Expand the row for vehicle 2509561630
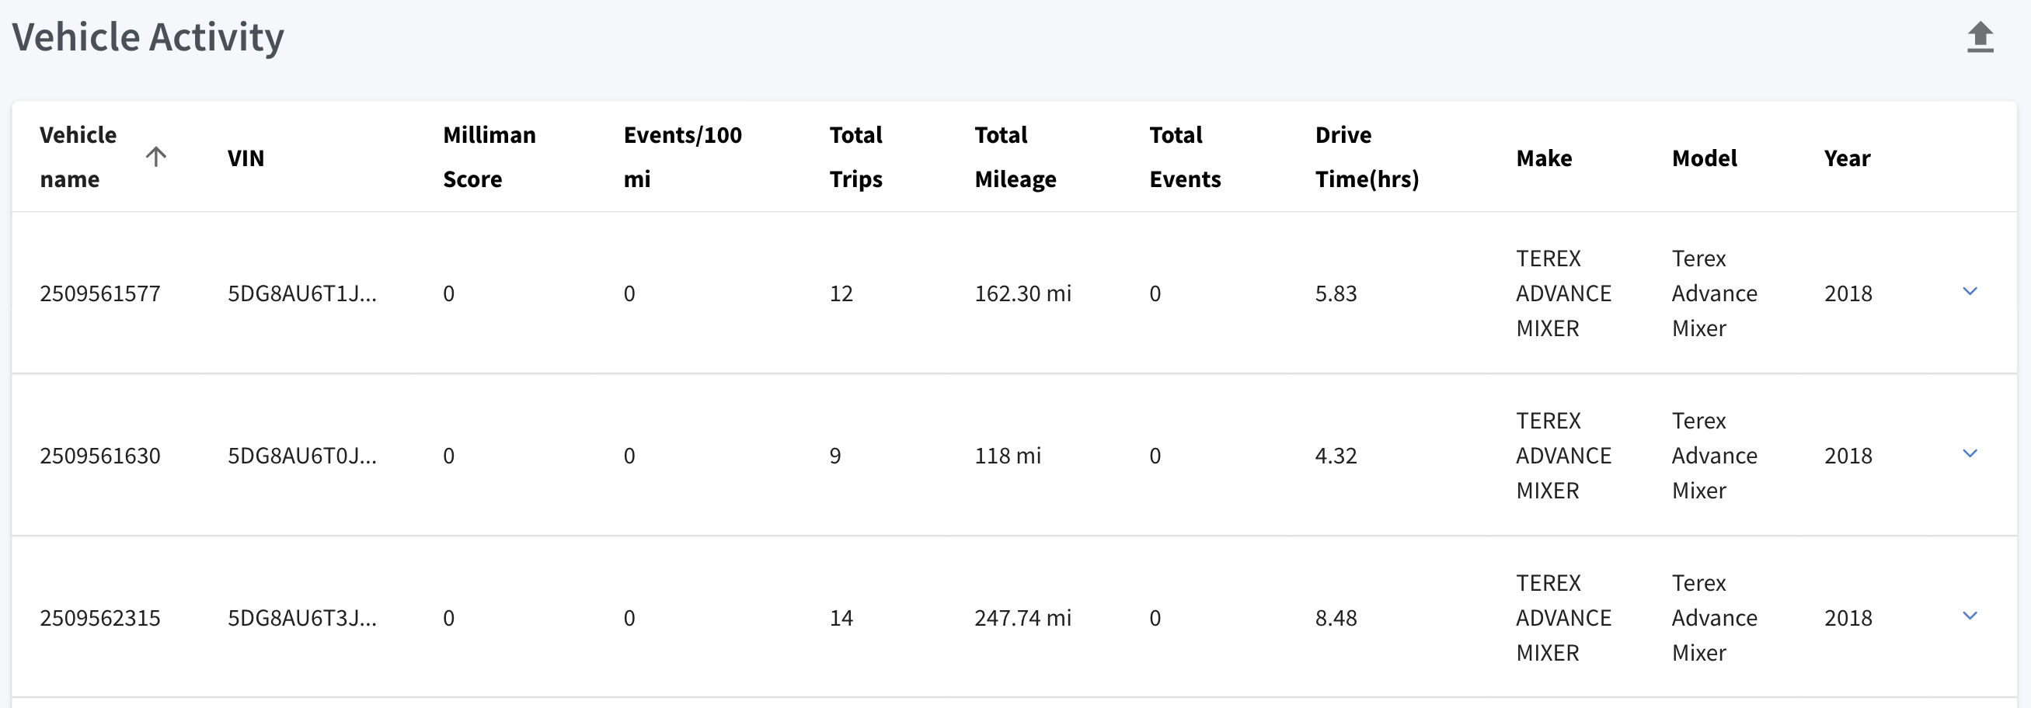2031x708 pixels. 1970,454
